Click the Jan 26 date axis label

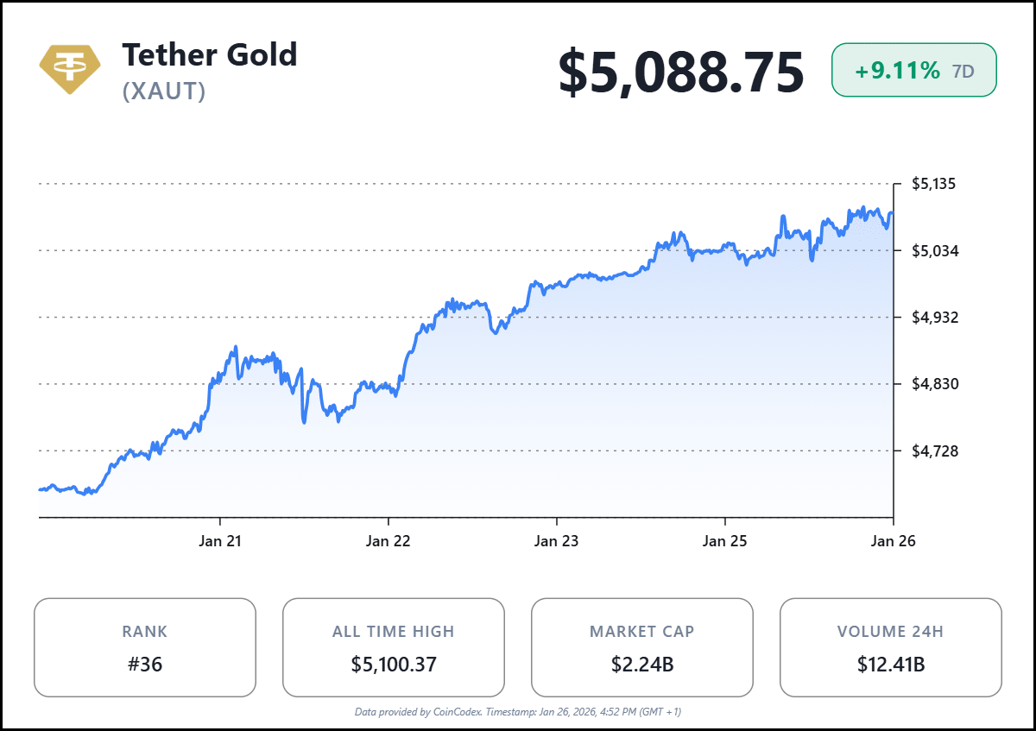893,541
